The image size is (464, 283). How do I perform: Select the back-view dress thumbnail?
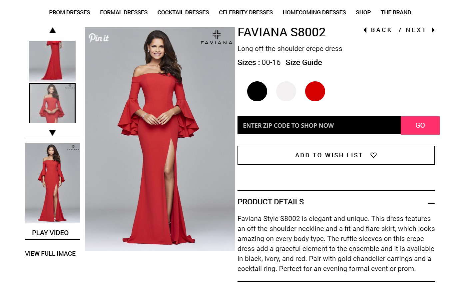coord(52,61)
